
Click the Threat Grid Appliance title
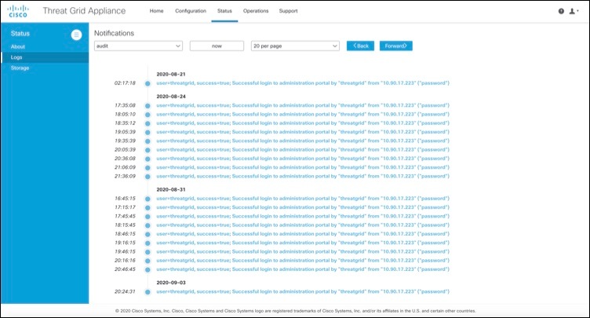tap(84, 11)
